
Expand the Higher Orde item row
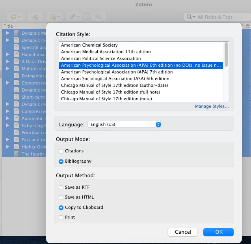point(8,146)
